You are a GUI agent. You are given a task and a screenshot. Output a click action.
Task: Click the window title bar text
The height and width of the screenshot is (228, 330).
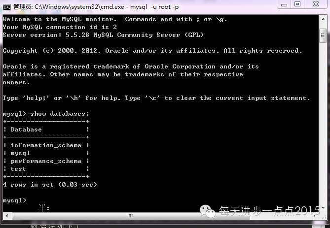pyautogui.click(x=96, y=7)
